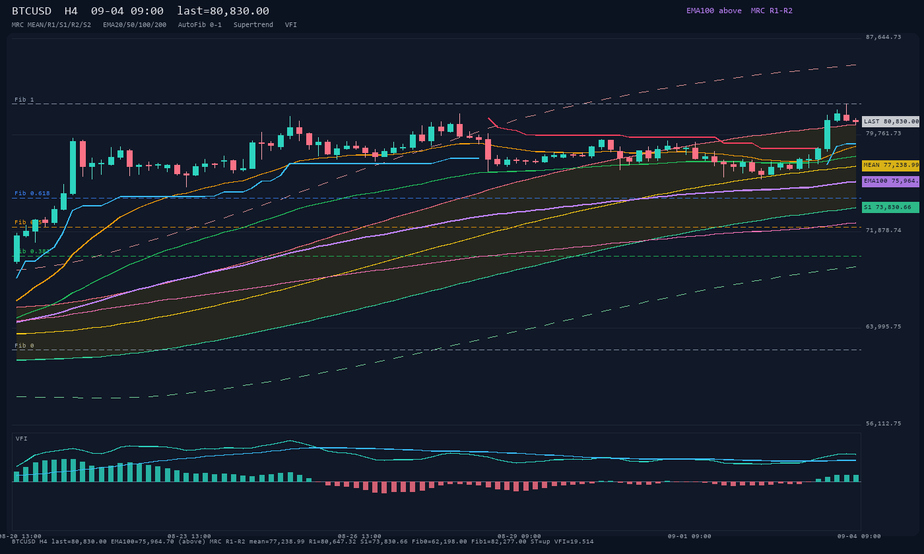This screenshot has height=554, width=924.
Task: Click the AutoFib 0-1 legend entry
Action: (x=200, y=25)
